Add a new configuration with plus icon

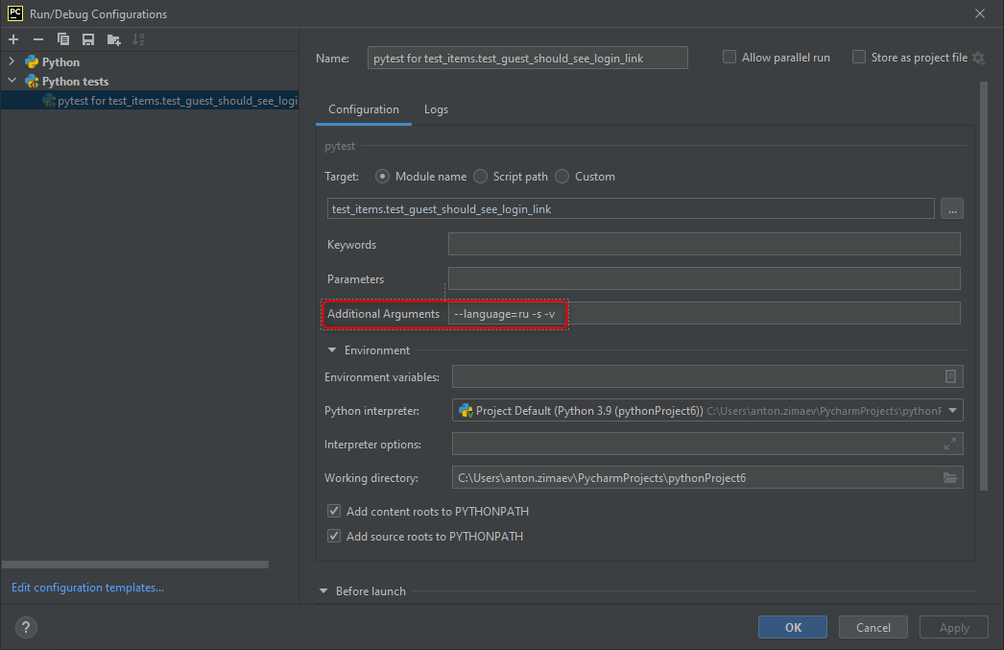tap(13, 39)
